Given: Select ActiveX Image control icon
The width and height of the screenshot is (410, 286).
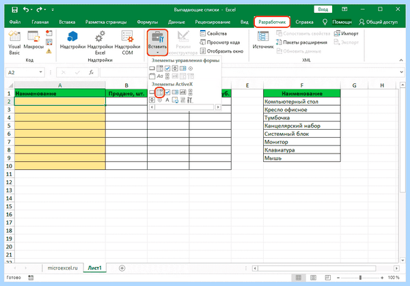Looking at the screenshot, I should 175,100.
